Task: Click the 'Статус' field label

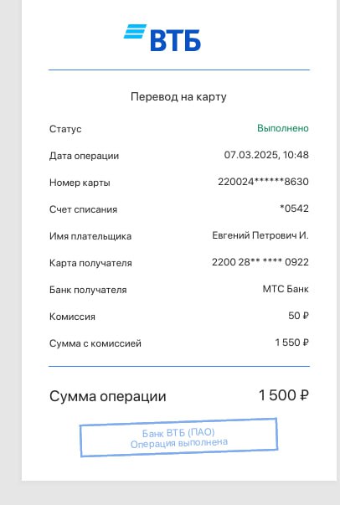Action: (x=65, y=129)
